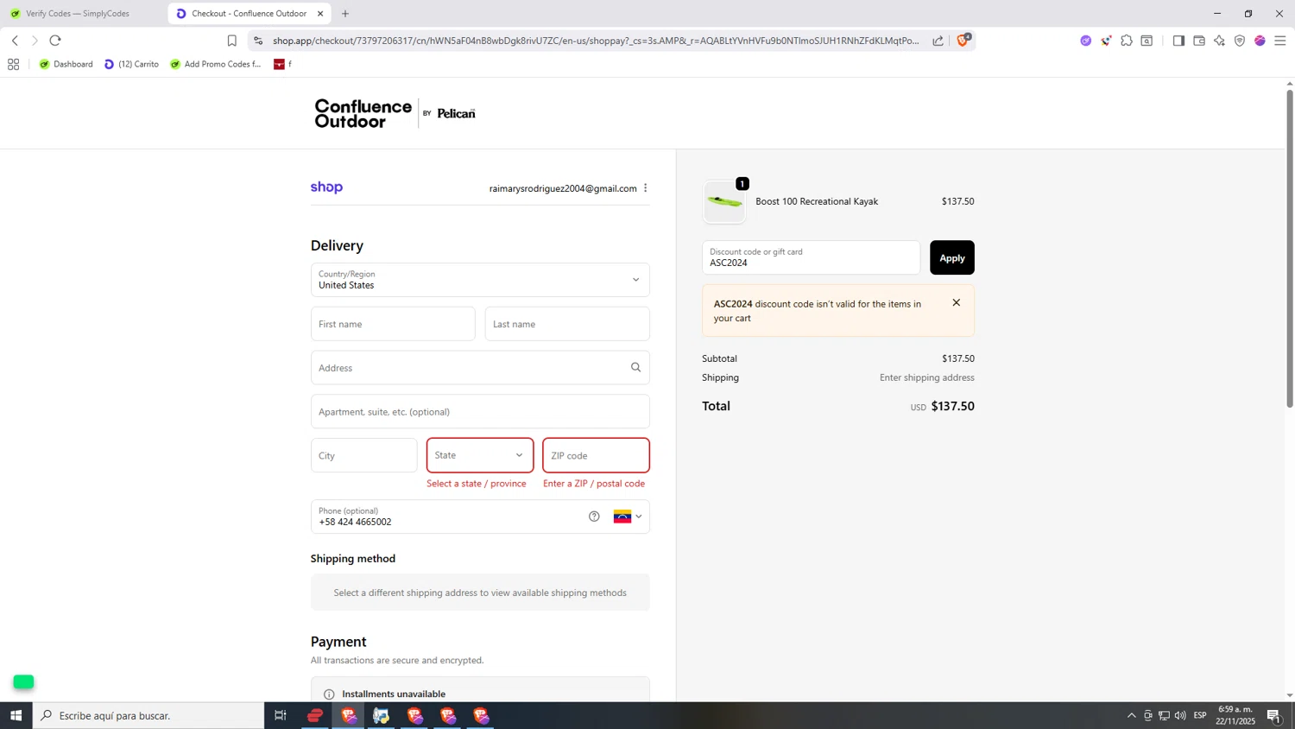Open account options three-dot menu
Viewport: 1295px width, 729px height.
point(645,188)
